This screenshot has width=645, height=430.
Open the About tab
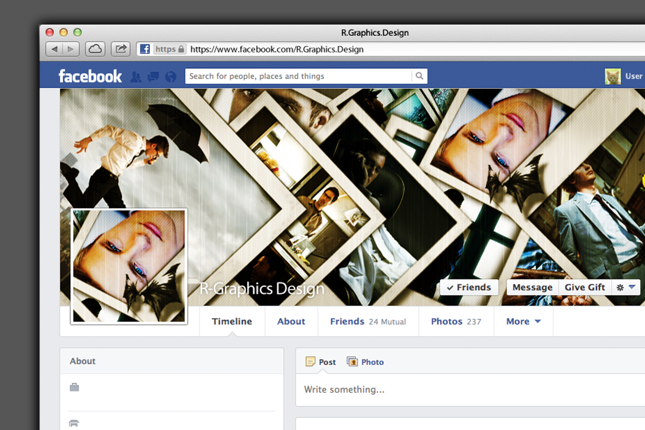click(291, 321)
